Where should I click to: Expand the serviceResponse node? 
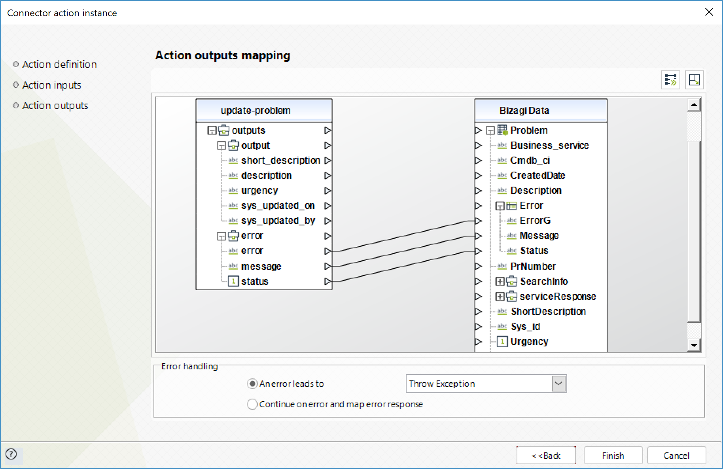pyautogui.click(x=500, y=297)
